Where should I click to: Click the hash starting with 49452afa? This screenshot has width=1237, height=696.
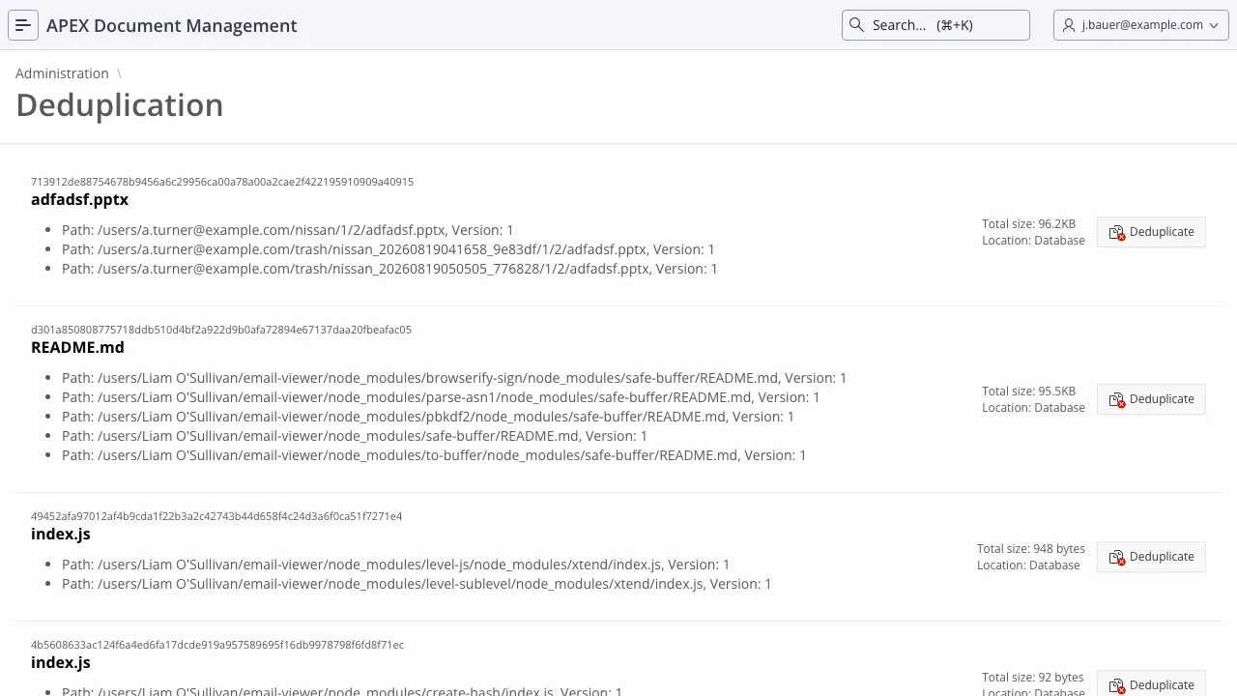[216, 516]
